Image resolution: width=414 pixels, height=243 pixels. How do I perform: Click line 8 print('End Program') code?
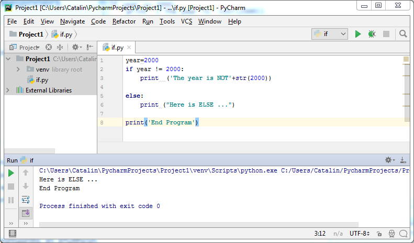[162, 122]
